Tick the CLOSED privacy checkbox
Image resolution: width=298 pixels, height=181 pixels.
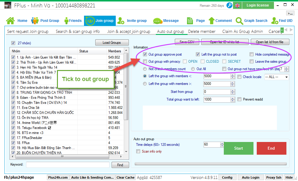coord(203,61)
